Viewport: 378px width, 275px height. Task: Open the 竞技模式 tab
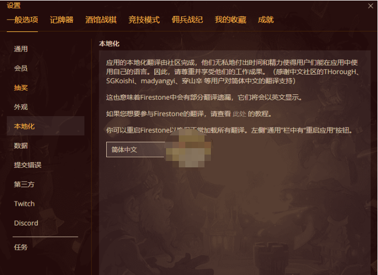point(144,20)
